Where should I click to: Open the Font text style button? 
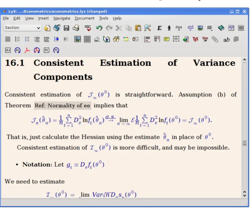pos(179,28)
